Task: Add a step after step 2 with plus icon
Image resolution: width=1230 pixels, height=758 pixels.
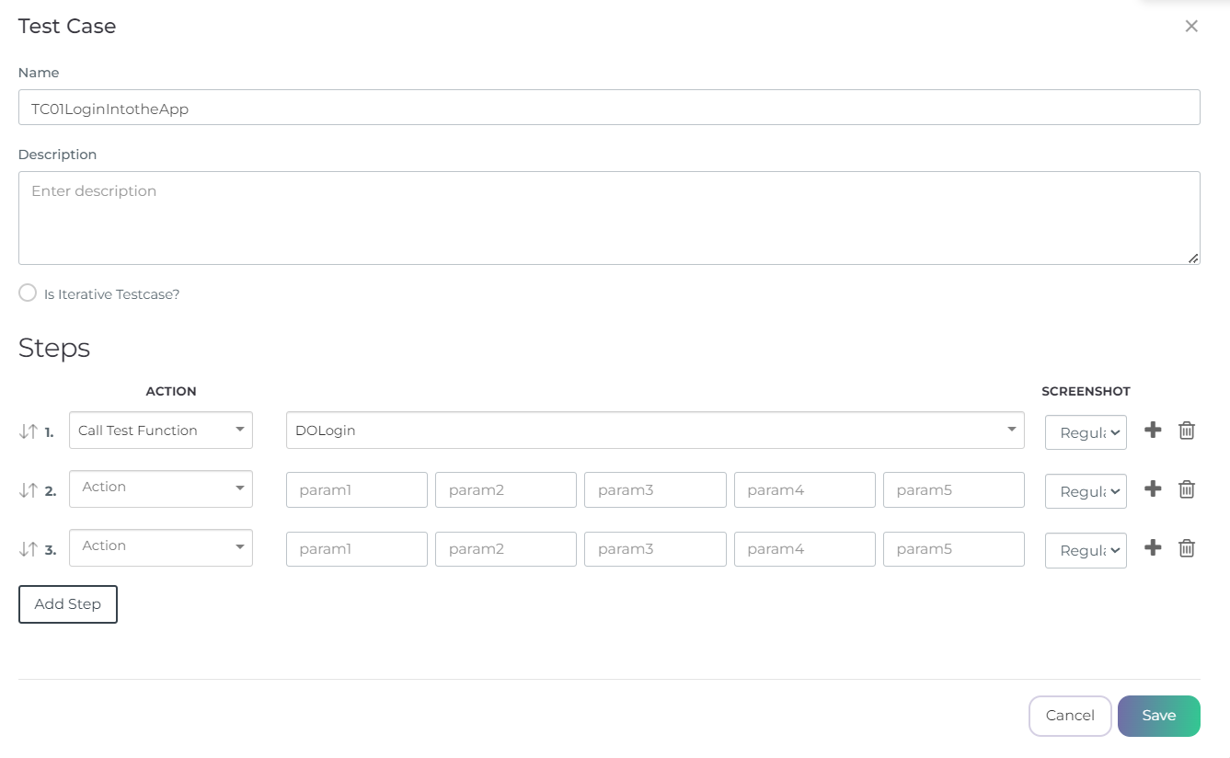Action: [1153, 488]
